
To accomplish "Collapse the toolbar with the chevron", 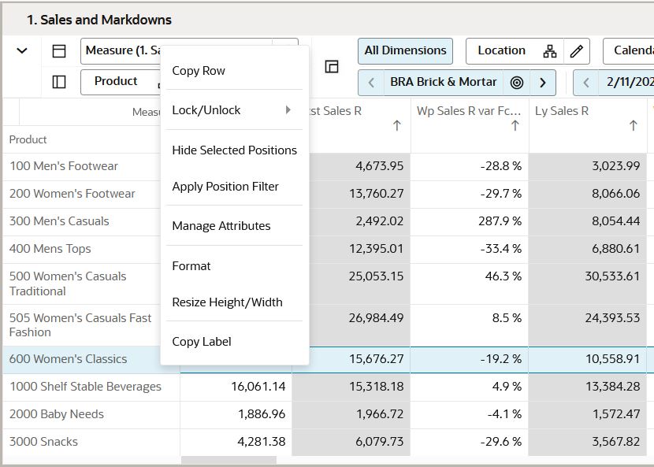I will (x=22, y=51).
